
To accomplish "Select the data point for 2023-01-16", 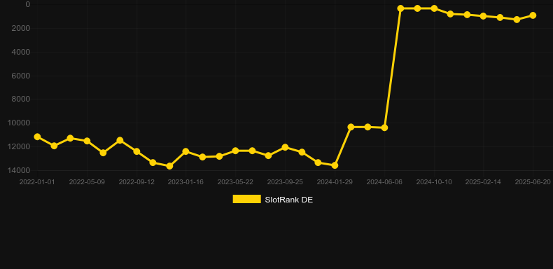I will (x=186, y=151).
